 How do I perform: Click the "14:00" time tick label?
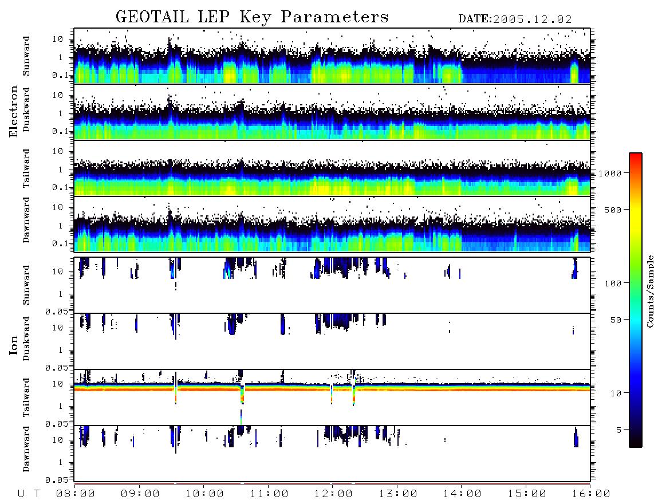click(462, 494)
